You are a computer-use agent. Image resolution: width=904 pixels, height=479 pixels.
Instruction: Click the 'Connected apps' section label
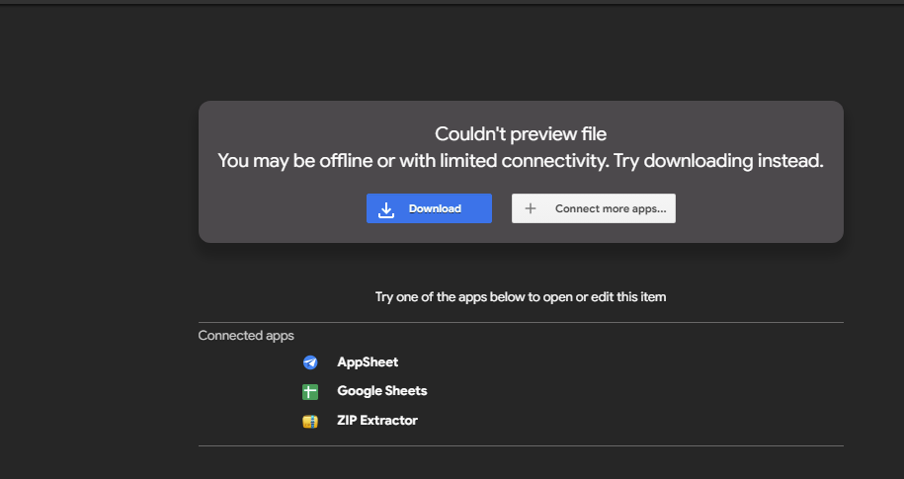pos(246,336)
